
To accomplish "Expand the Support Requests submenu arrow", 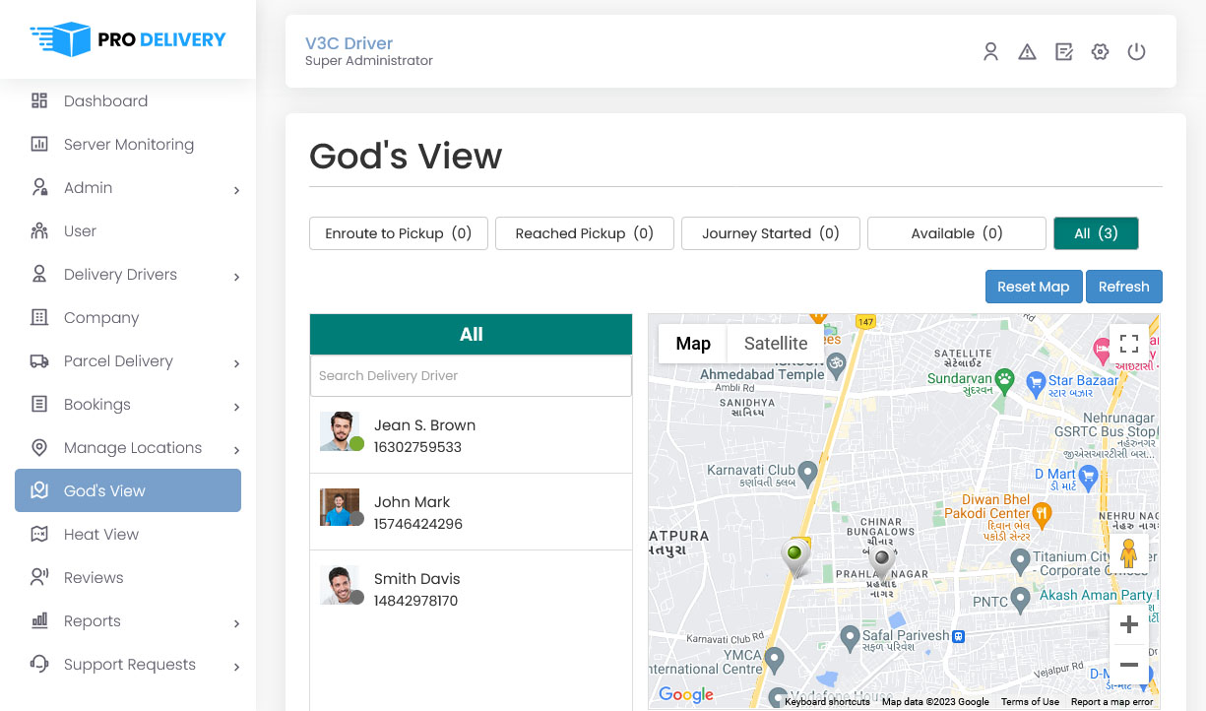I will coord(236,667).
